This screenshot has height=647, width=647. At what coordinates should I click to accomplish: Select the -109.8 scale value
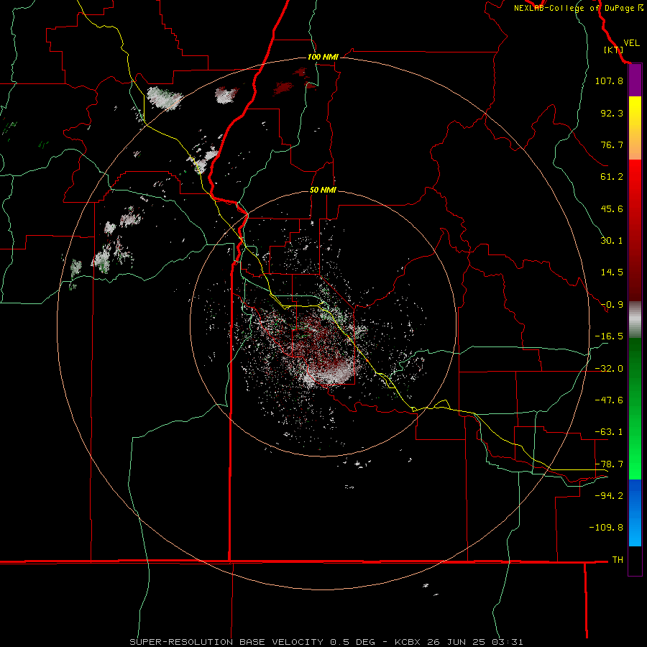point(606,528)
